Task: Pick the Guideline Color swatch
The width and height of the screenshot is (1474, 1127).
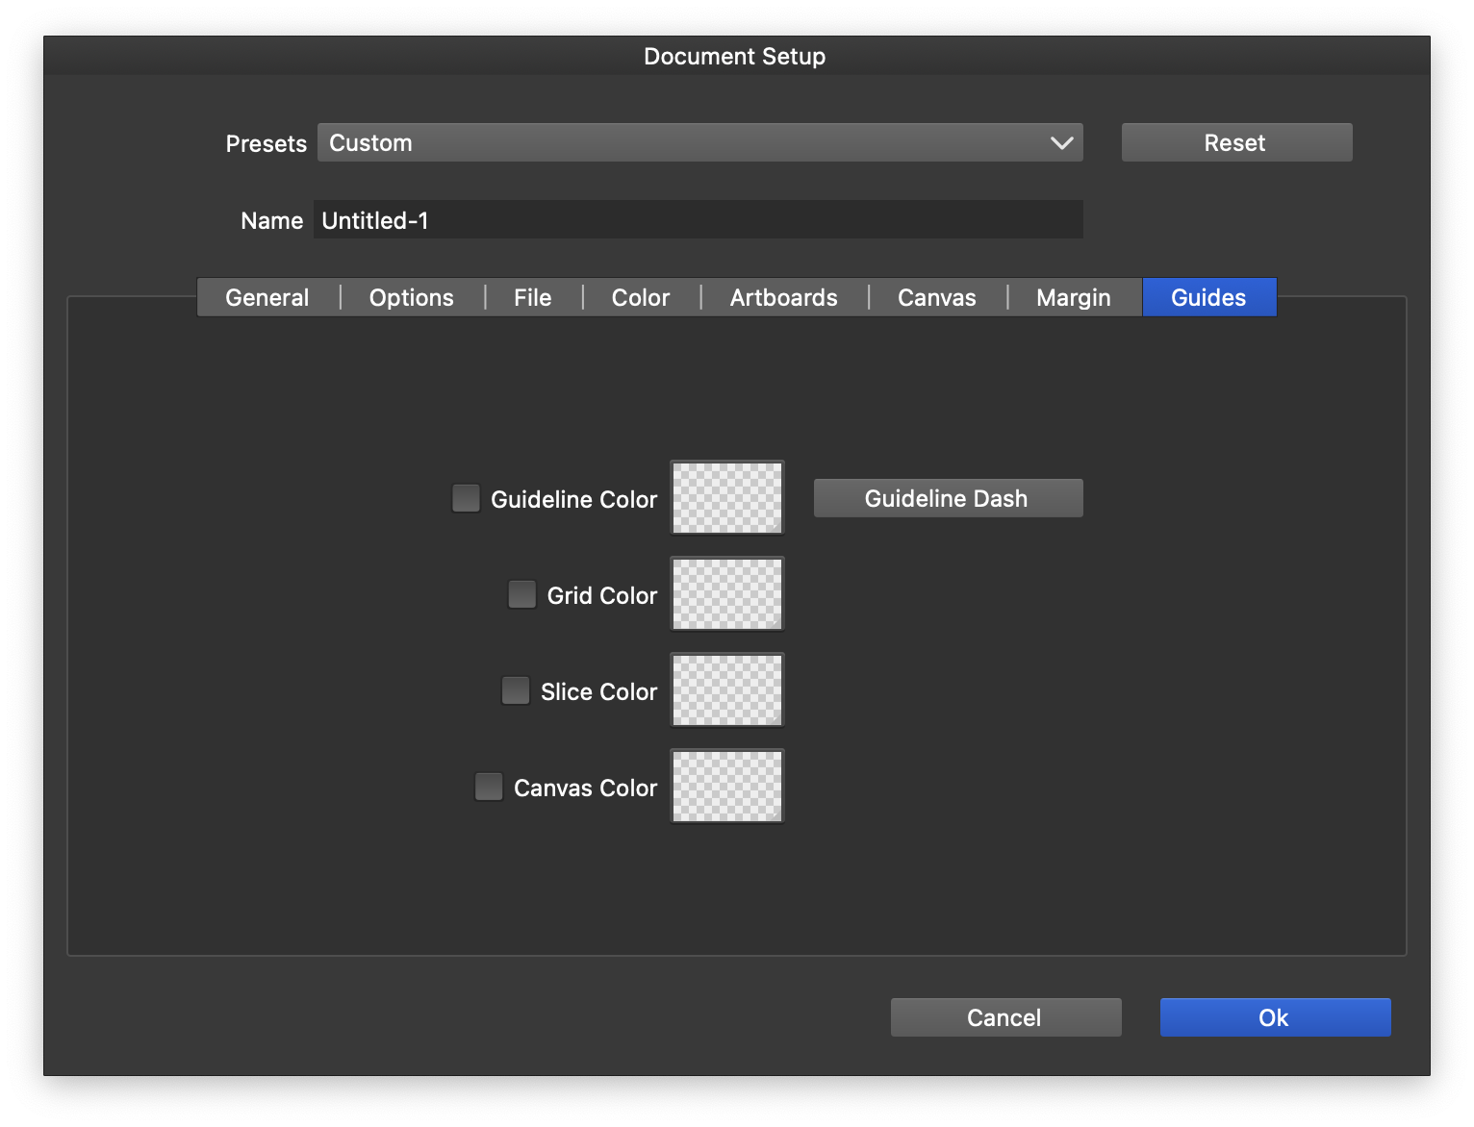Action: click(727, 497)
